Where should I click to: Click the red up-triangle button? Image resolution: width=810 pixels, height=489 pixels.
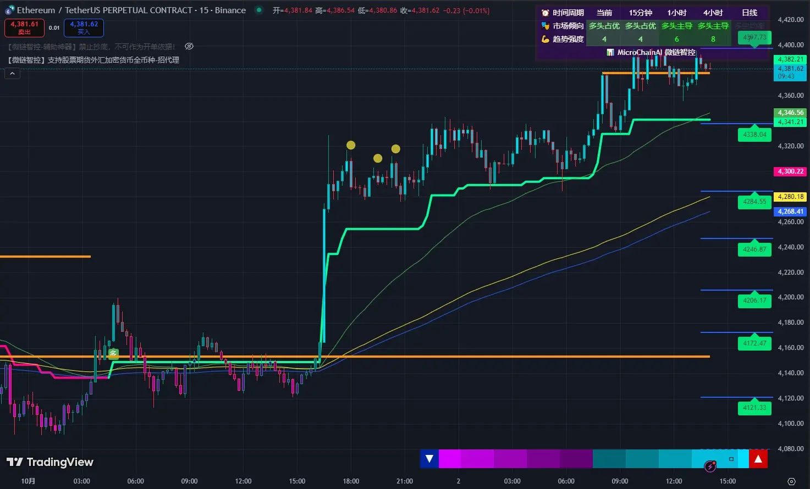click(758, 459)
